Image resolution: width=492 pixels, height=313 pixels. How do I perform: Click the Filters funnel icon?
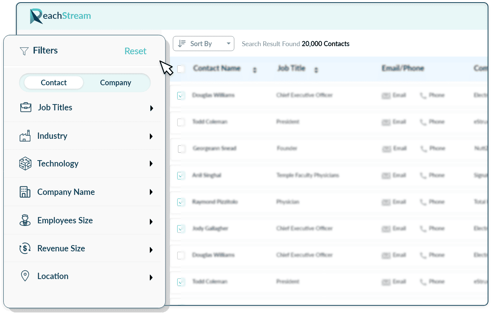(x=24, y=51)
